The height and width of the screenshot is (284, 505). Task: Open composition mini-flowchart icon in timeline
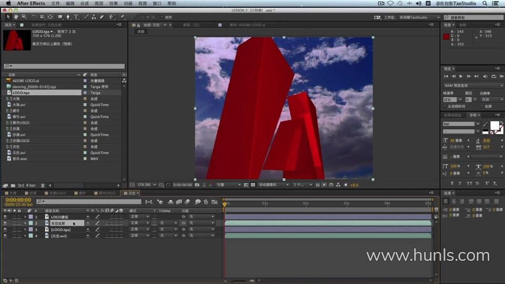[x=149, y=202]
